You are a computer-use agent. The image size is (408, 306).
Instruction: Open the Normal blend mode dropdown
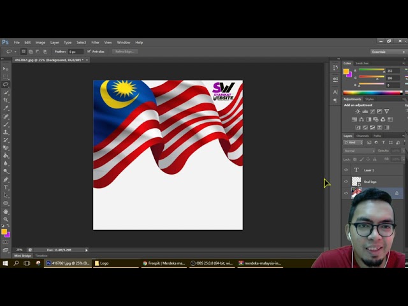(x=359, y=150)
